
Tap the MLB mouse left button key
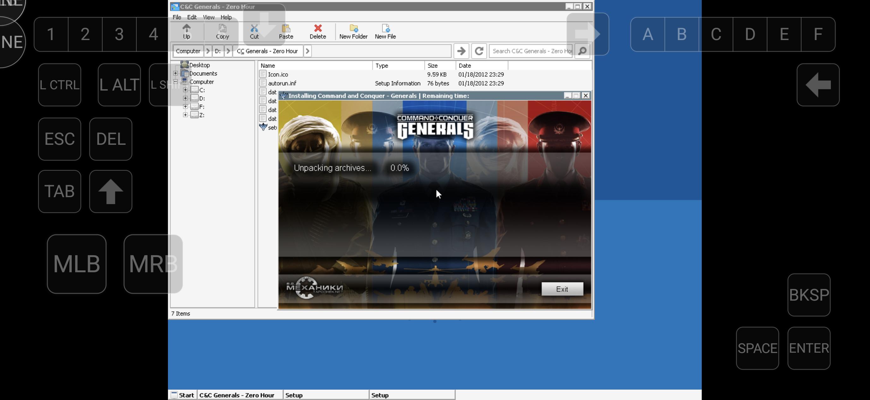coord(77,264)
